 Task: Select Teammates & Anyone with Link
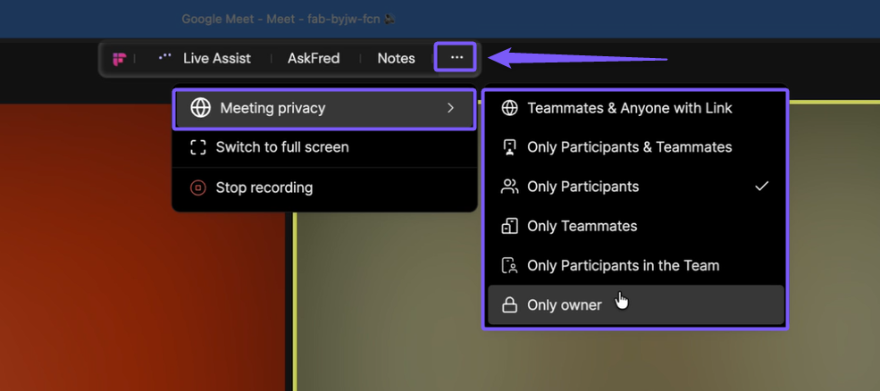[x=629, y=108]
